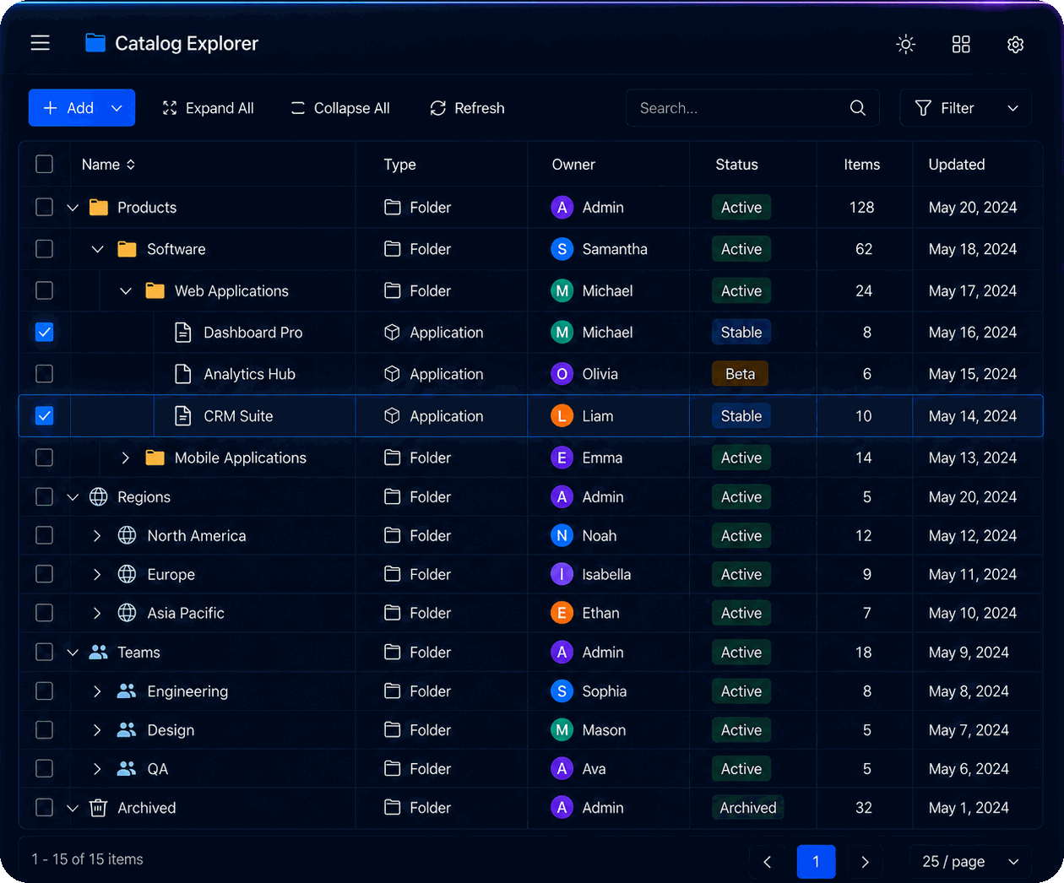Expand the Europe node

[x=97, y=575]
